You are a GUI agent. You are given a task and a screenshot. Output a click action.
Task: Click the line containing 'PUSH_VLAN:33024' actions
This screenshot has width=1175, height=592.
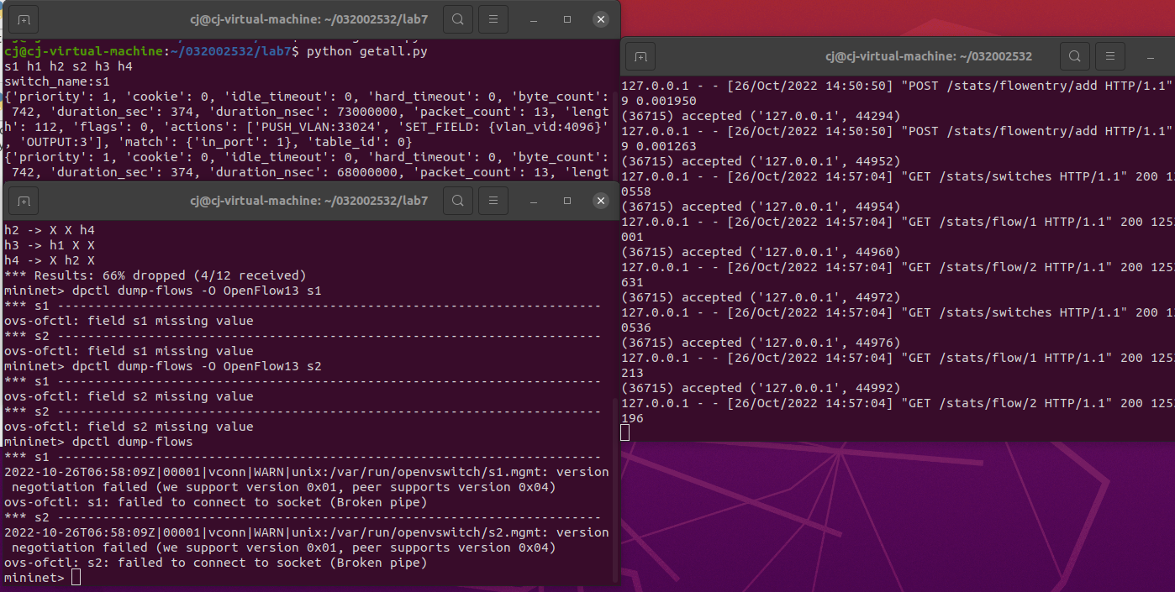pyautogui.click(x=307, y=127)
